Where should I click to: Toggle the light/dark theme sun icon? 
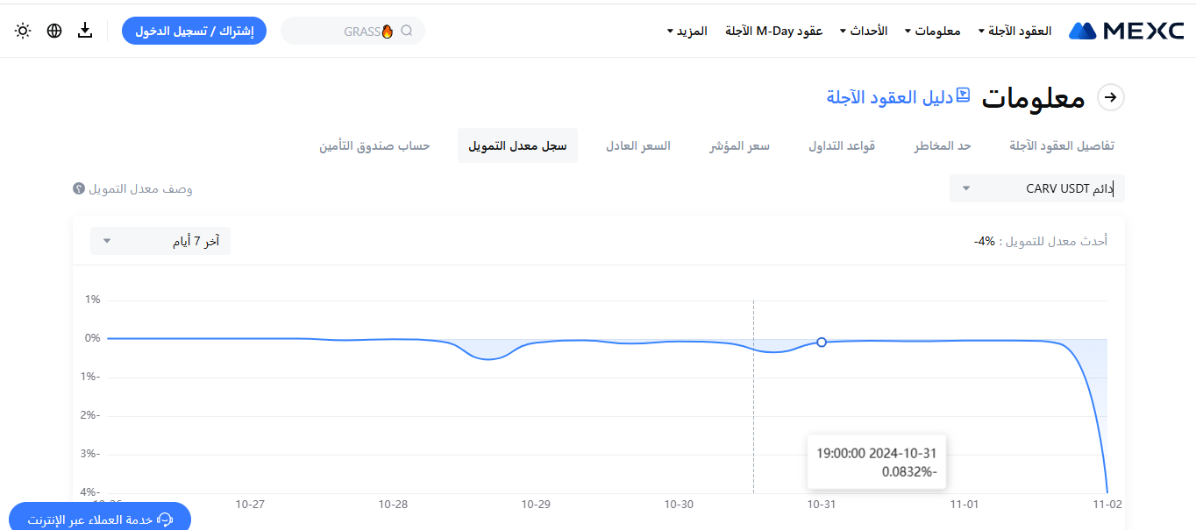[23, 31]
